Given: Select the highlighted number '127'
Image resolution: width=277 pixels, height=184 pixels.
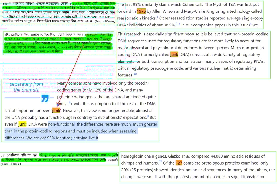Looking at the screenshot, I should click(x=179, y=163).
